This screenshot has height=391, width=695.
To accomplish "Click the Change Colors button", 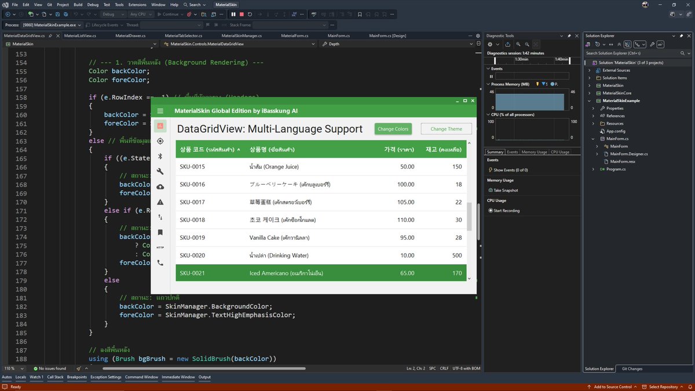I will [x=393, y=129].
